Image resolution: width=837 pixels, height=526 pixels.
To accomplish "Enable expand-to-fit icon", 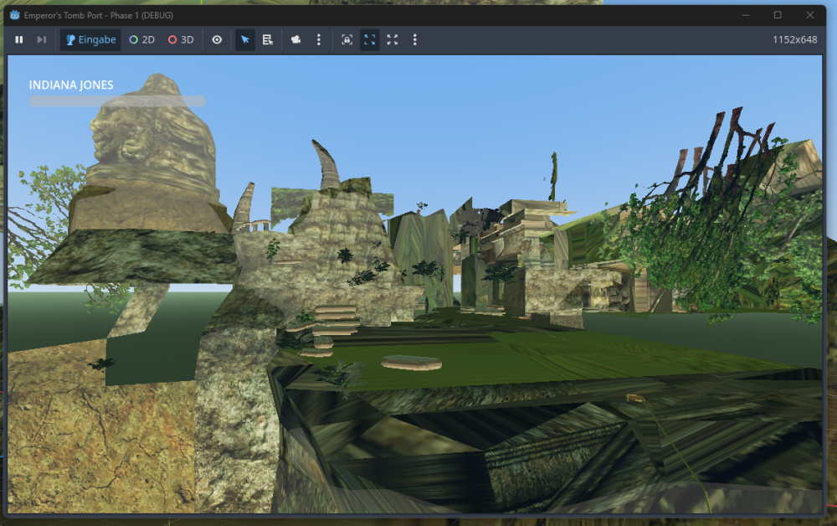I will click(393, 39).
